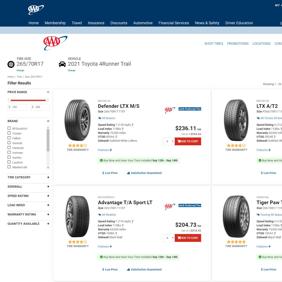The width and height of the screenshot is (282, 282).
Task: Click Change under 2021 Toyota 4Runner Trail
Action: pos(72,70)
